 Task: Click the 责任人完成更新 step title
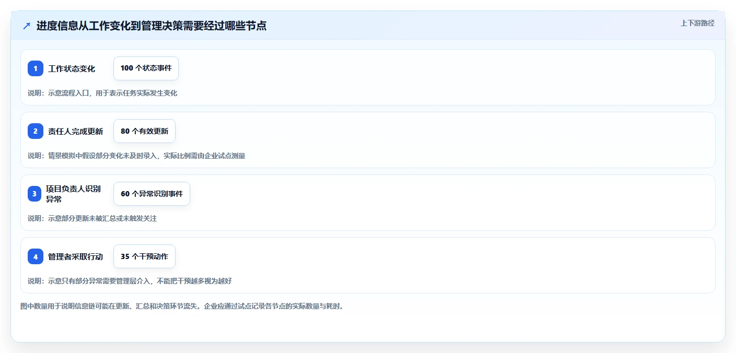coord(76,131)
